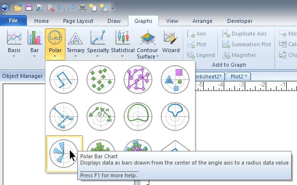The width and height of the screenshot is (297, 185).
Task: Open the File menu
Action: pyautogui.click(x=13, y=20)
